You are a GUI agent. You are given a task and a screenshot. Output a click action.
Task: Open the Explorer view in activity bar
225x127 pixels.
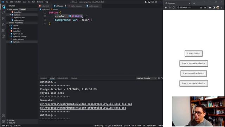pyautogui.click(x=3, y=7)
